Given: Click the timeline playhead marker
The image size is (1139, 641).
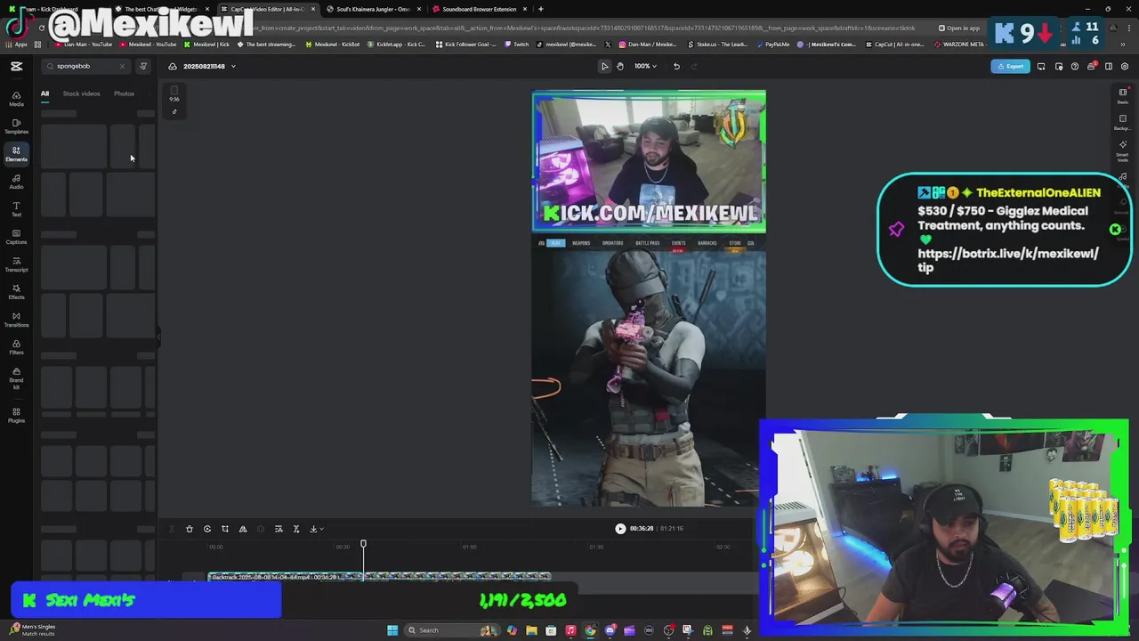Looking at the screenshot, I should (363, 544).
